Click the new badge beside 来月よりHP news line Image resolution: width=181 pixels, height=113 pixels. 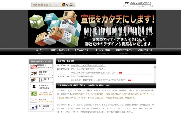click(x=120, y=73)
